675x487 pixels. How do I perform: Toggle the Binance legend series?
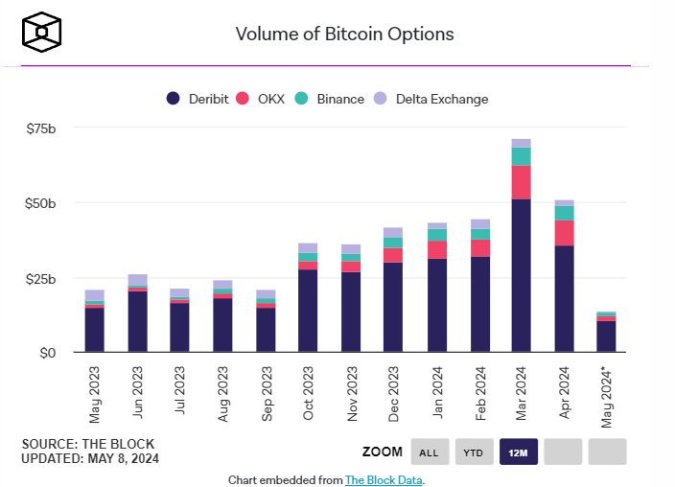(330, 99)
